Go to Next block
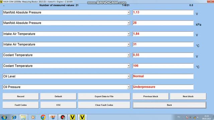 tap(188, 96)
